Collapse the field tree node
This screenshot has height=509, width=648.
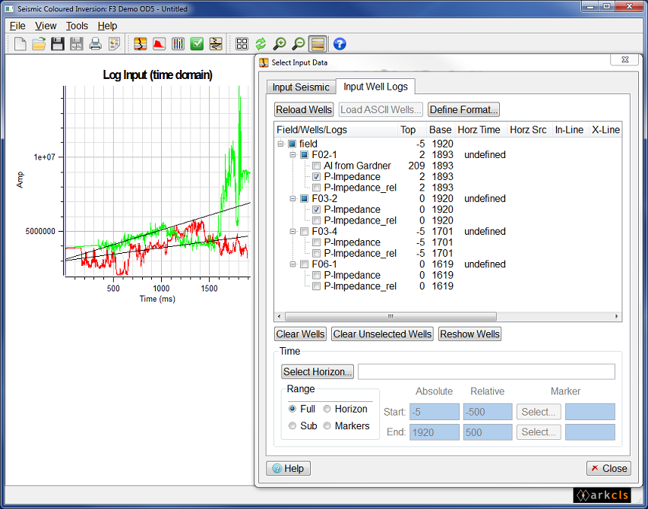tap(280, 144)
